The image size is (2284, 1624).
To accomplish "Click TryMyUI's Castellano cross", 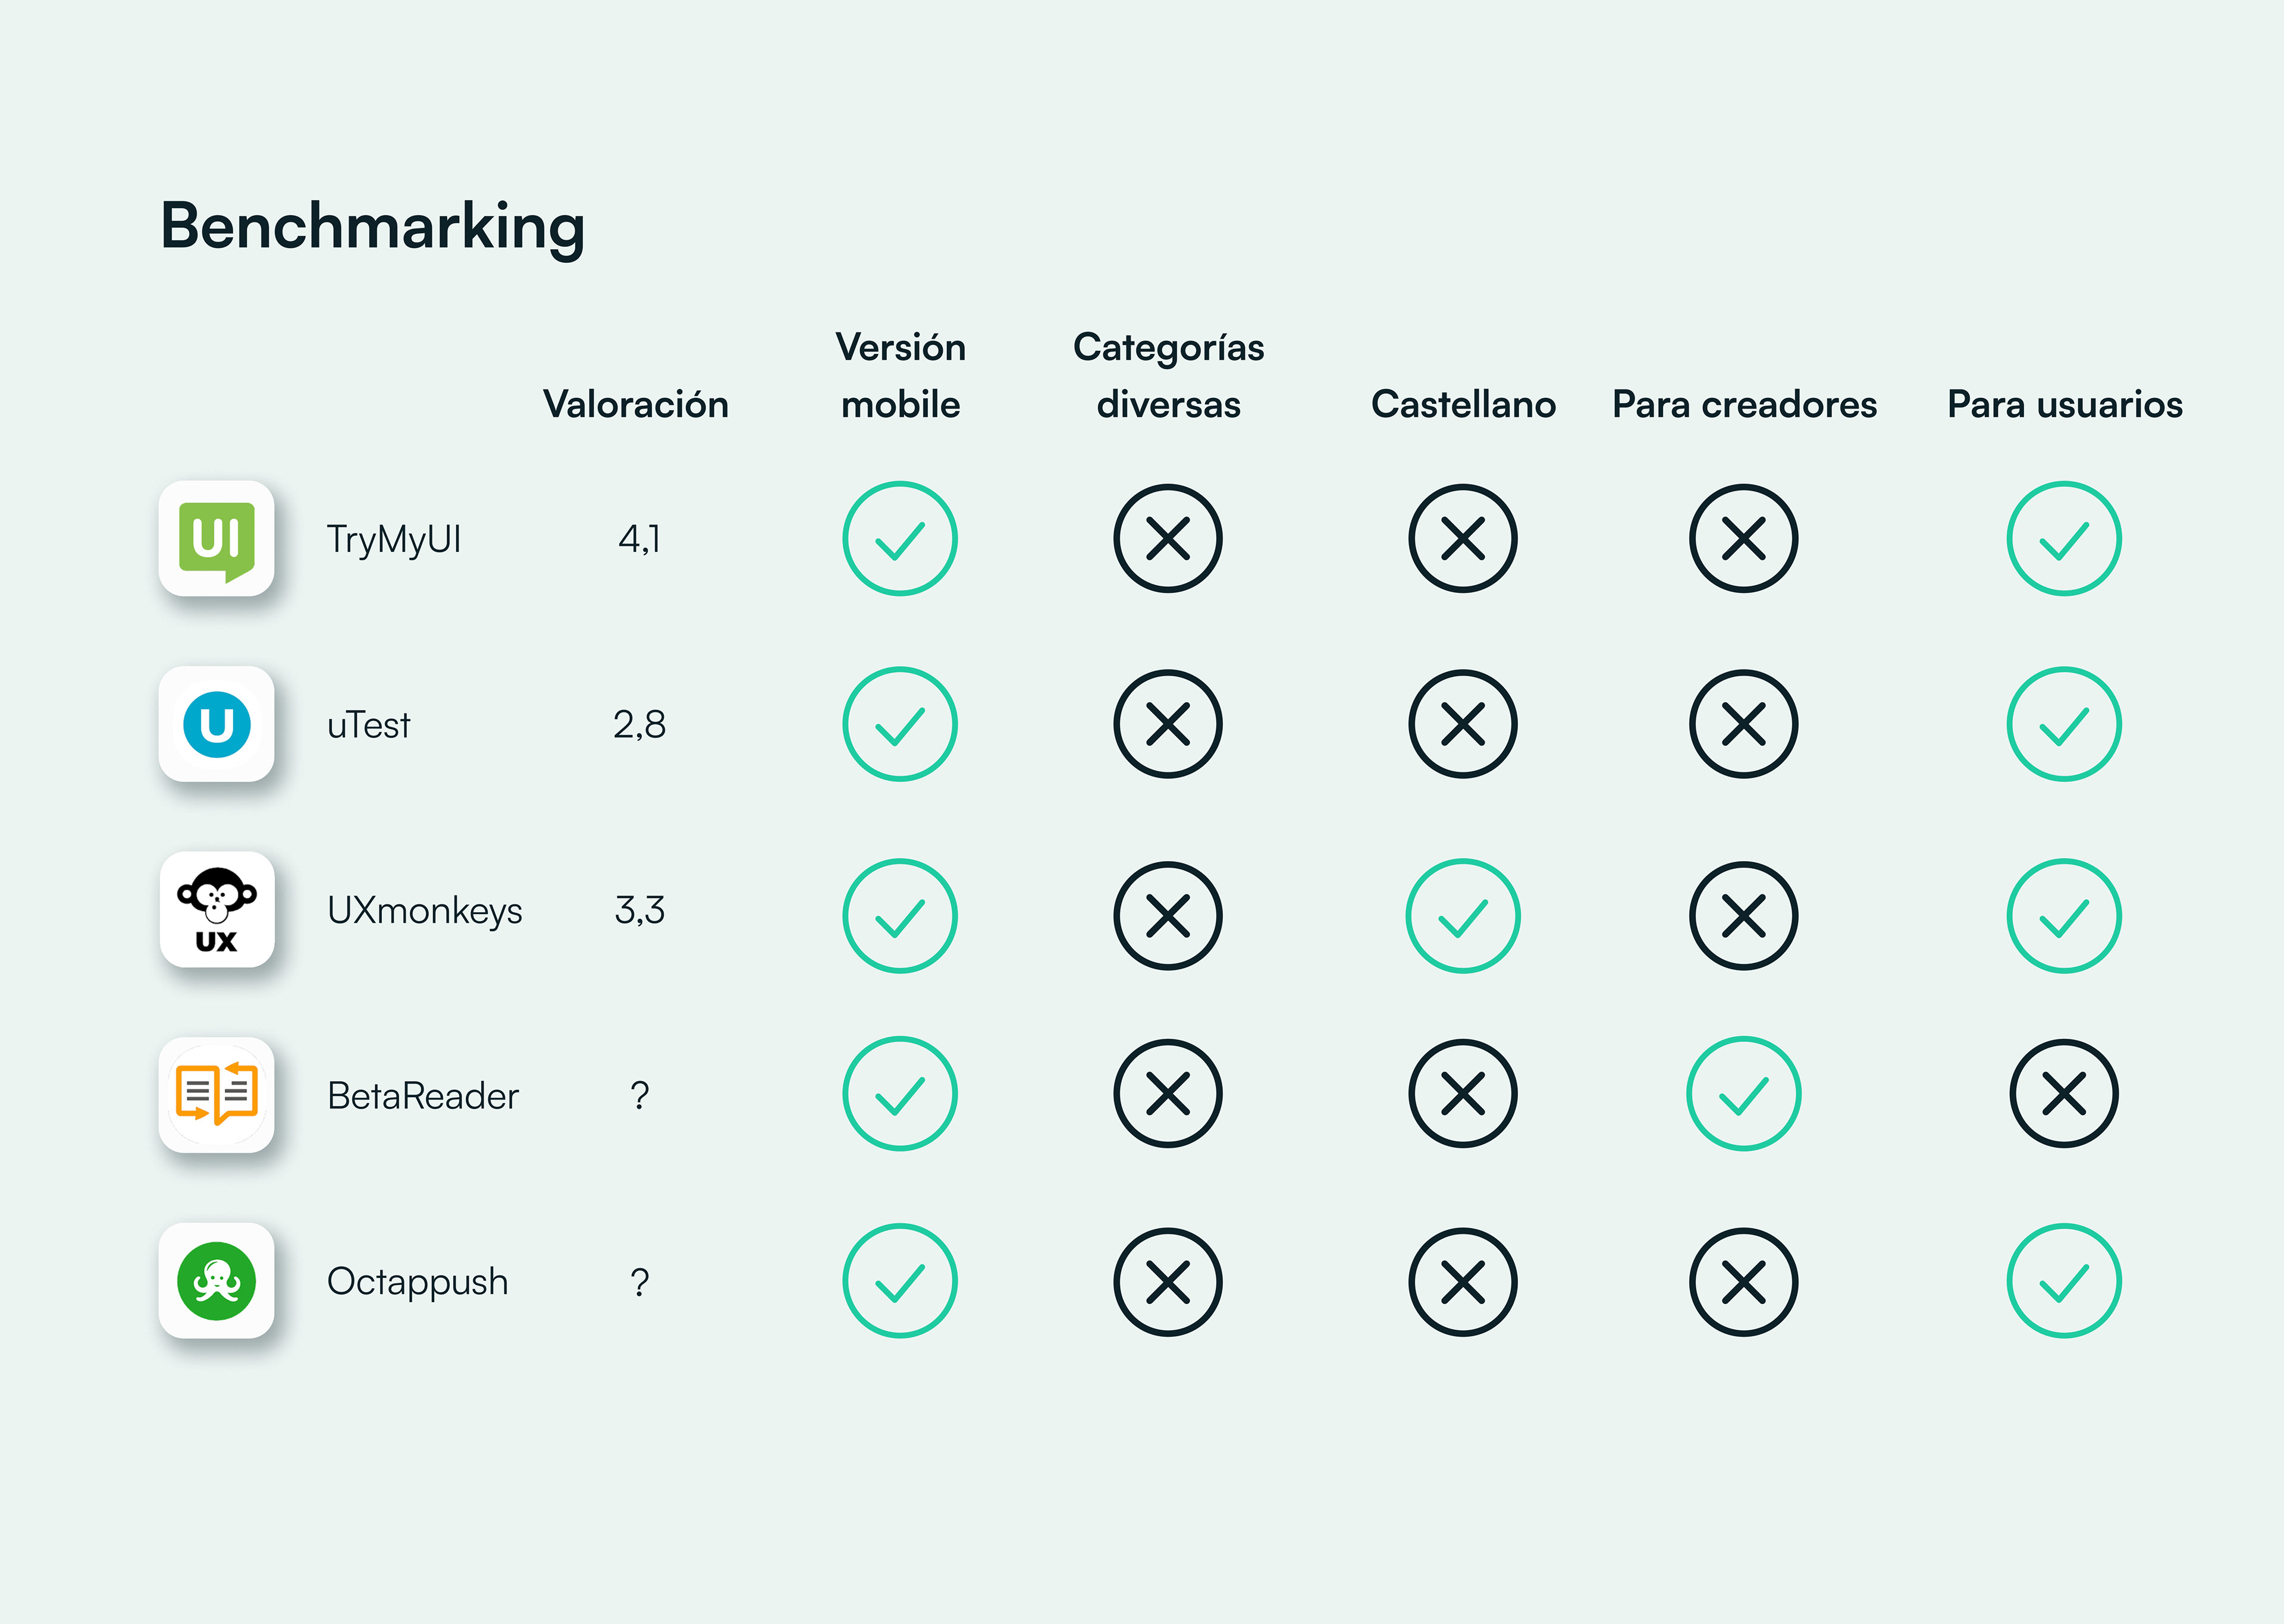I will [x=1463, y=539].
